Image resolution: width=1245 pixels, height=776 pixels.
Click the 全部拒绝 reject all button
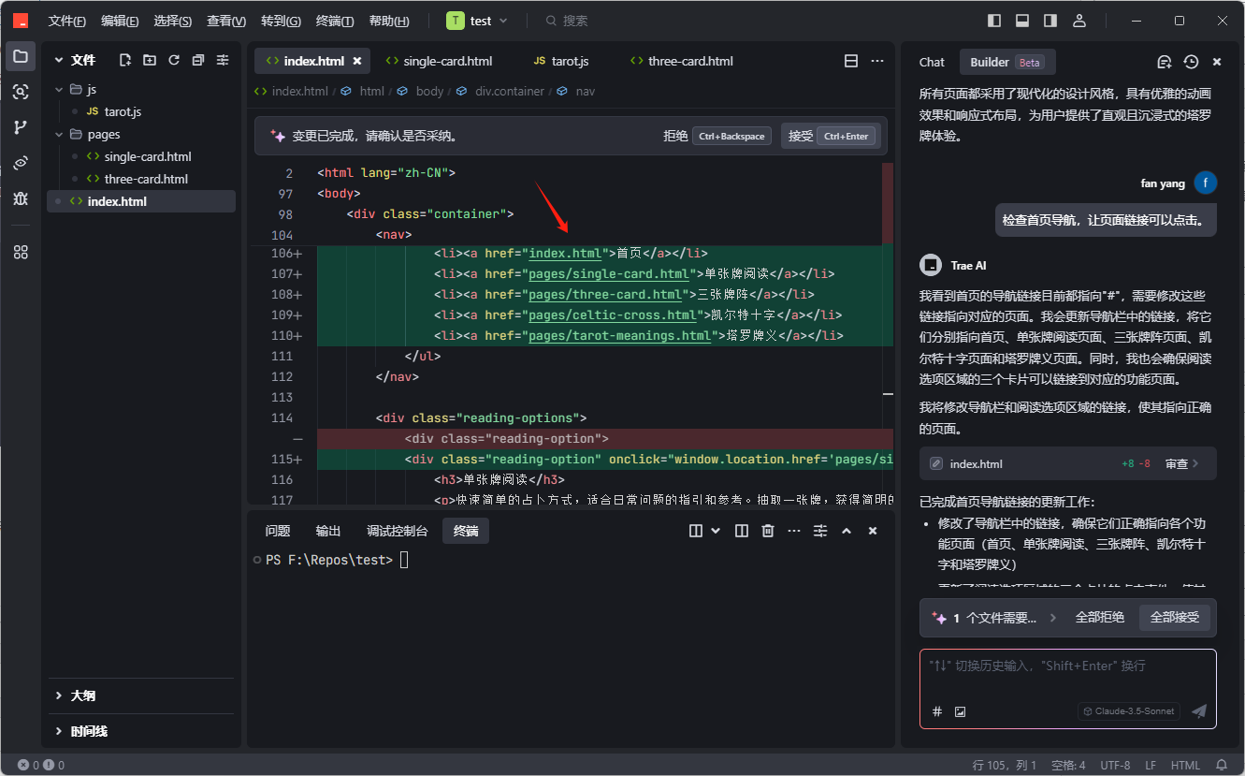click(x=1099, y=618)
